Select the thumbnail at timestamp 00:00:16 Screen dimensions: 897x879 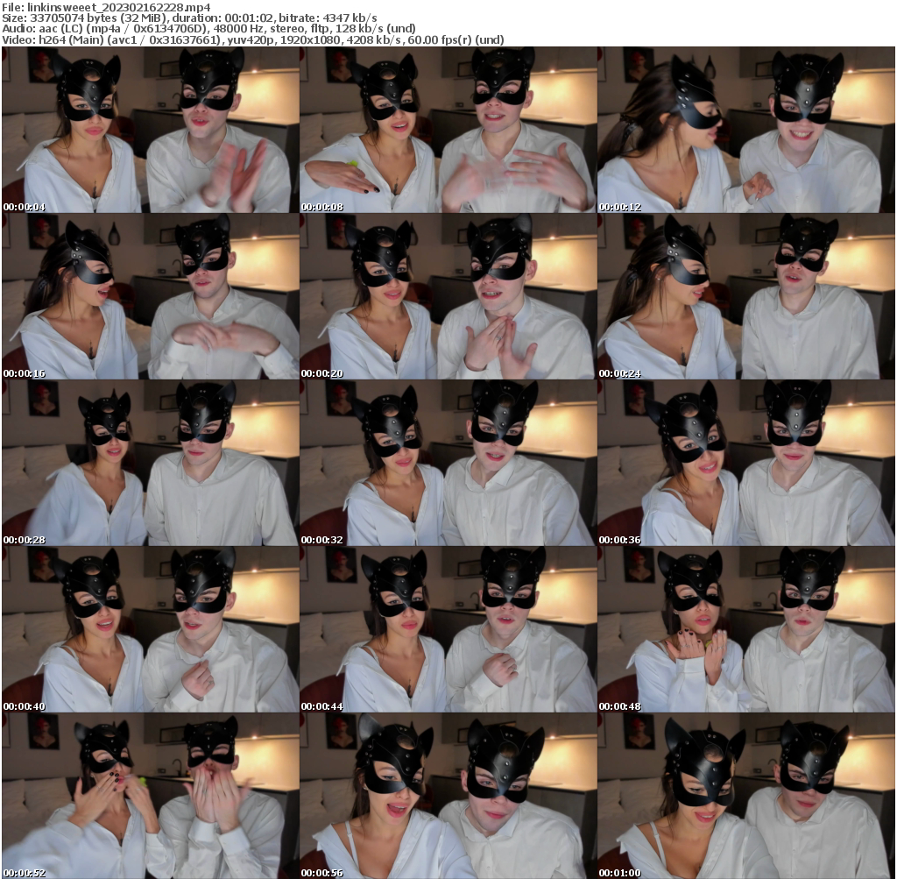tap(149, 298)
